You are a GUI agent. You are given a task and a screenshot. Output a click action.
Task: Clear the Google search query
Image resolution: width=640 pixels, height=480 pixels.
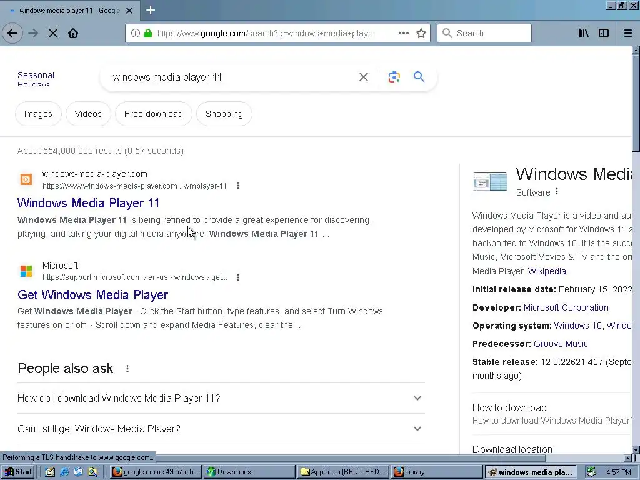click(363, 77)
